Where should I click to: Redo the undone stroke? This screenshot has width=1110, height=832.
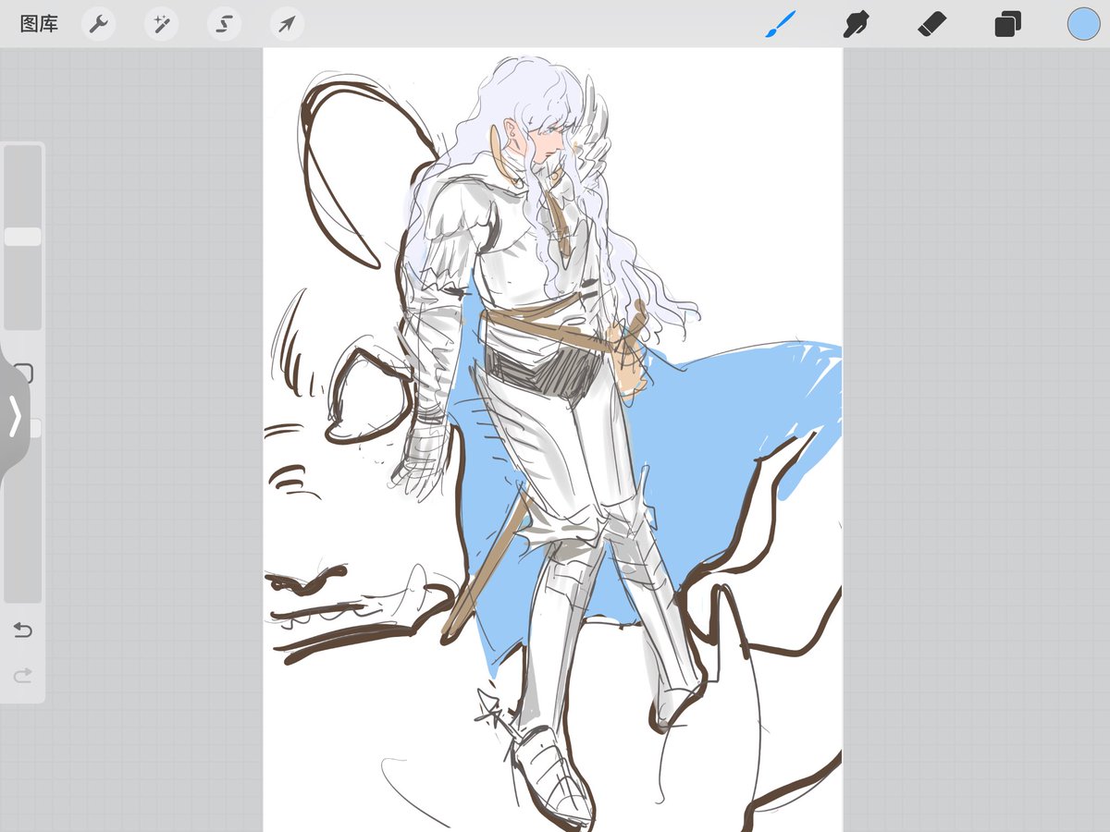[22, 676]
